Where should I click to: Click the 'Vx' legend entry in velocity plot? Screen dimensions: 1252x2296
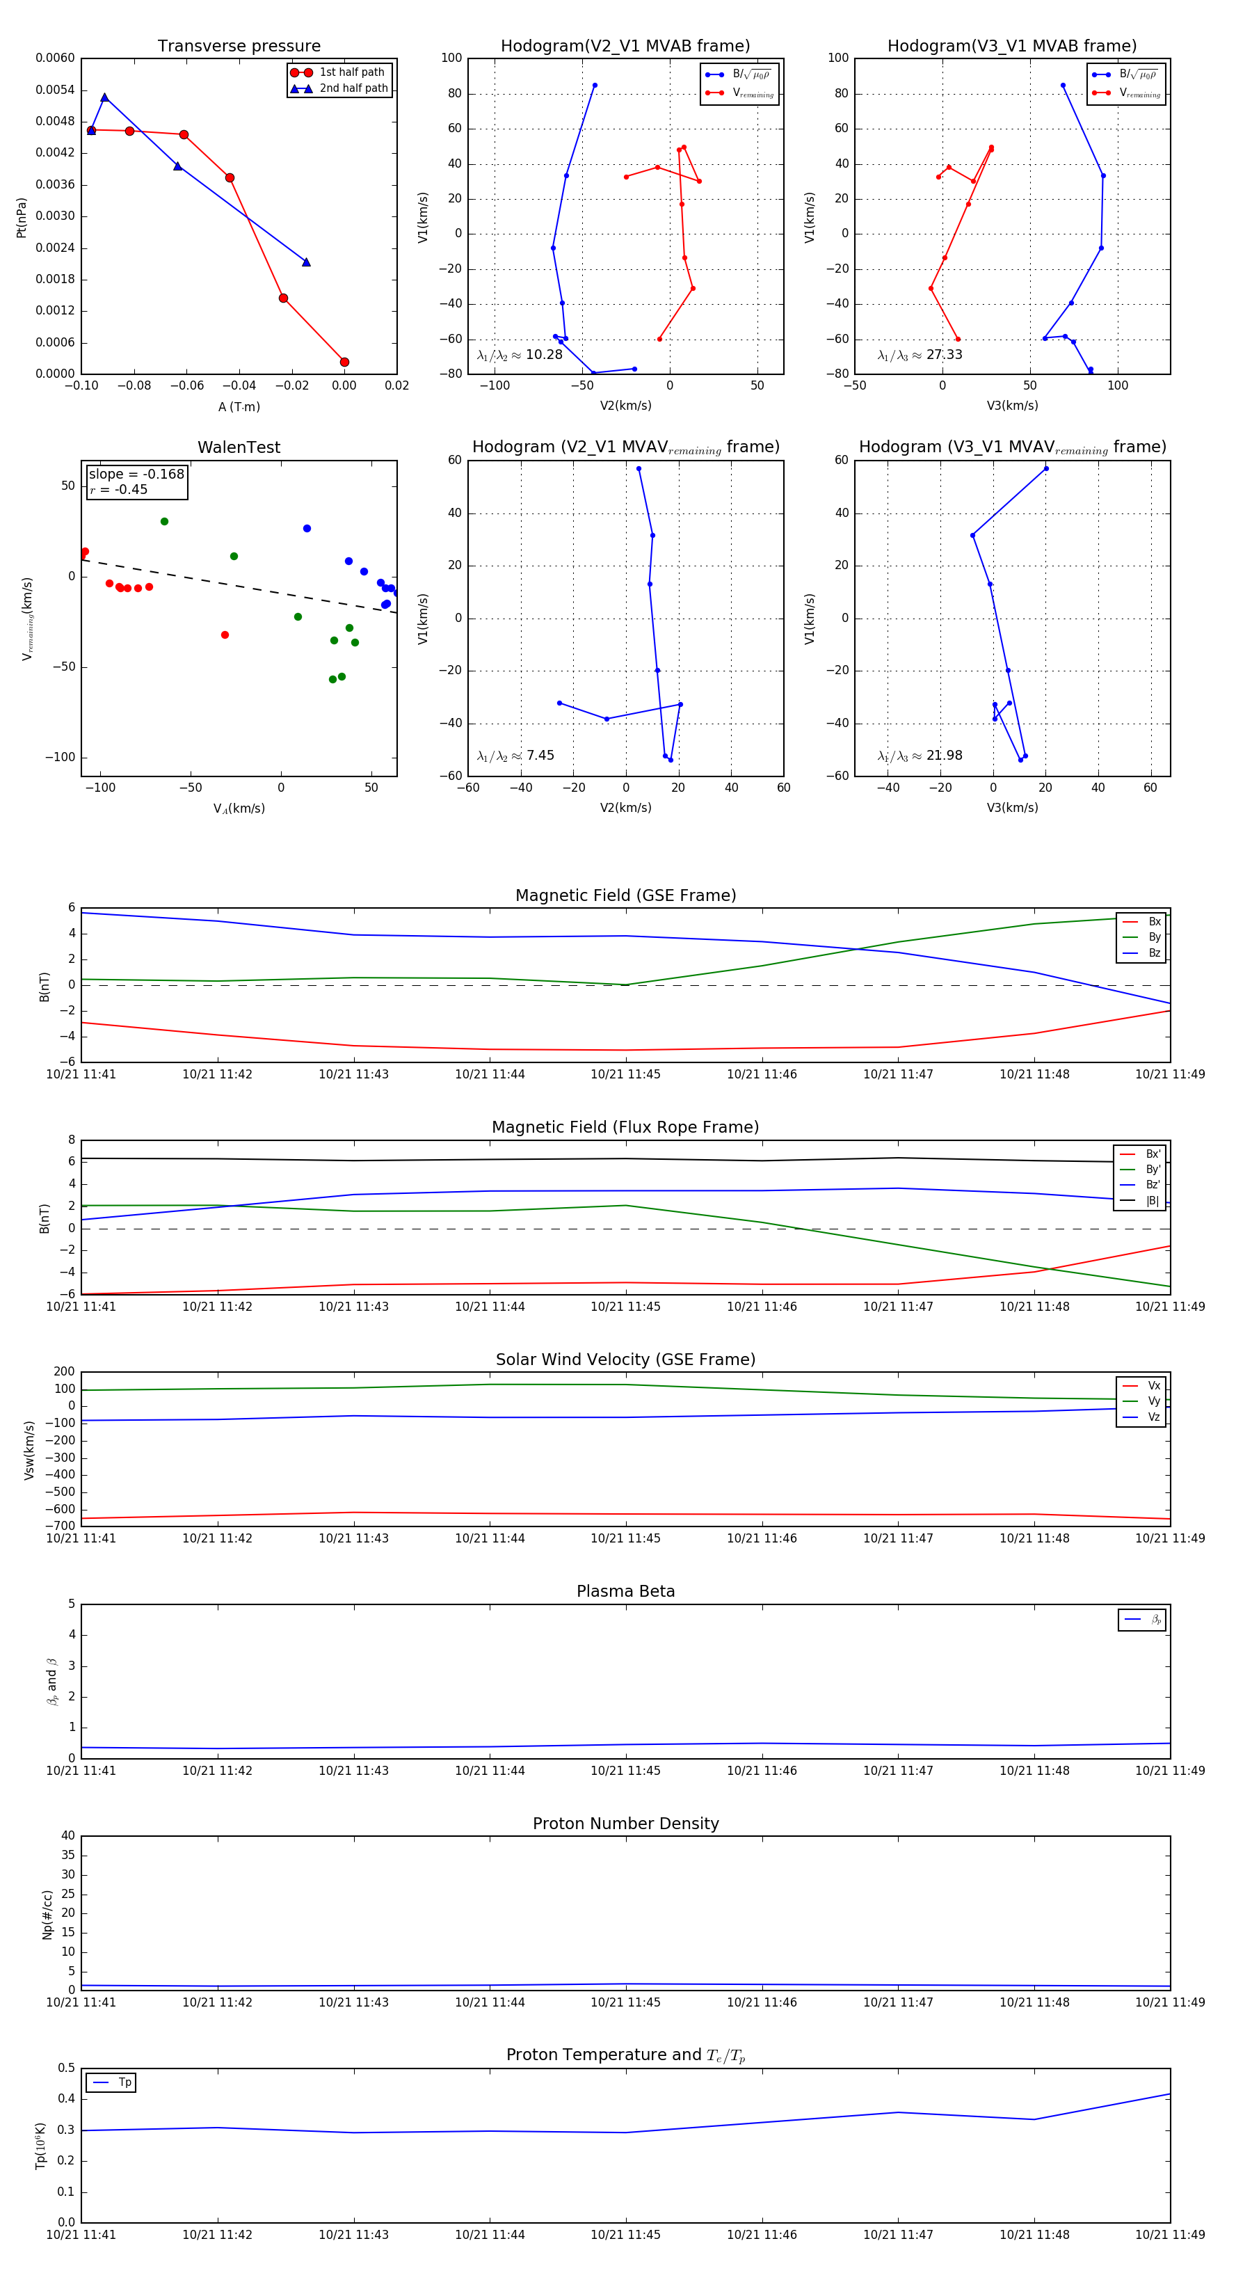coord(1141,1386)
